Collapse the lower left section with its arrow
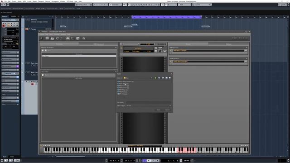 tap(116, 72)
